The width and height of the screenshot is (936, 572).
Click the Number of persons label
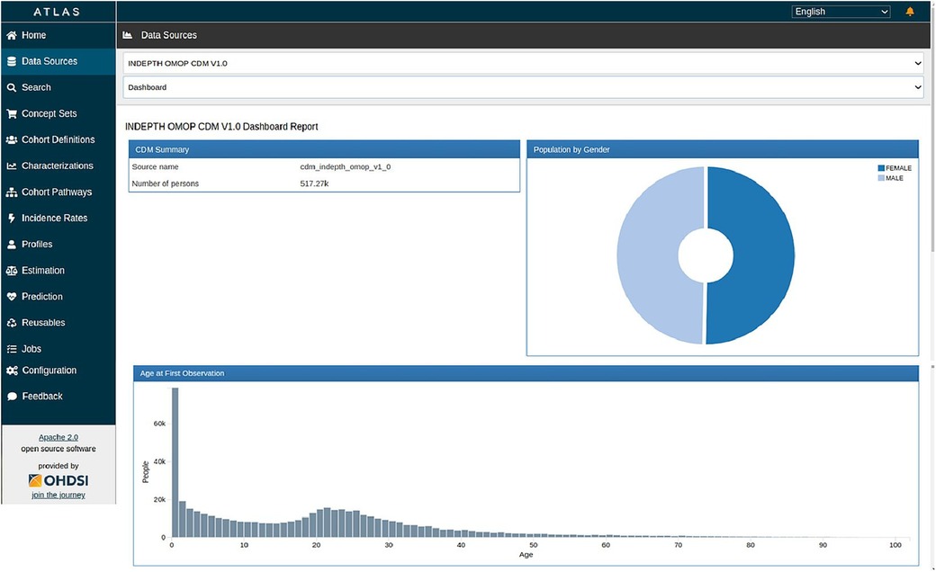click(x=165, y=183)
